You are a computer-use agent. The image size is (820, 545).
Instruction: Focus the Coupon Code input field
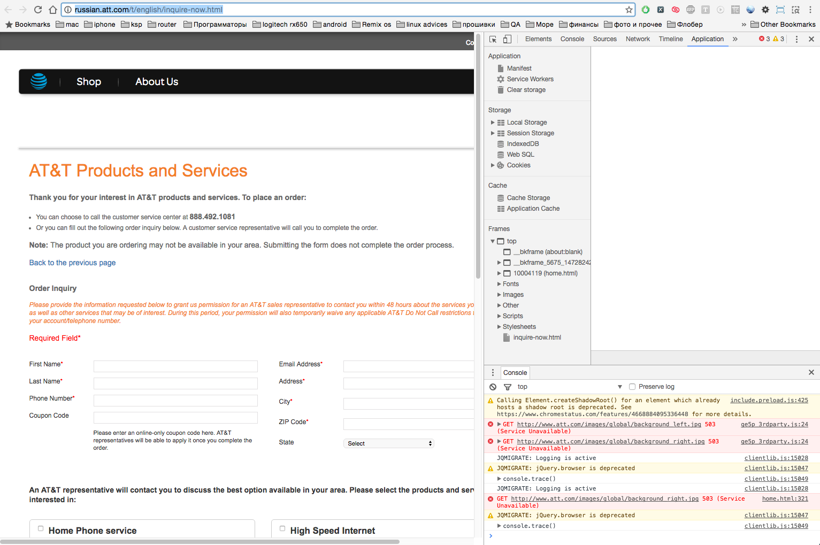pyautogui.click(x=175, y=418)
